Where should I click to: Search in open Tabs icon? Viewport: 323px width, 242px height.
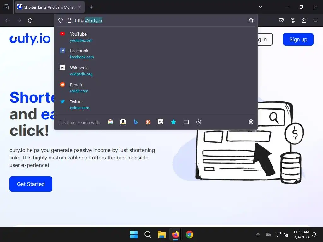point(186,122)
